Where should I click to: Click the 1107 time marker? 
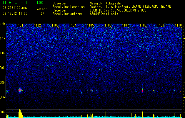click(125, 25)
